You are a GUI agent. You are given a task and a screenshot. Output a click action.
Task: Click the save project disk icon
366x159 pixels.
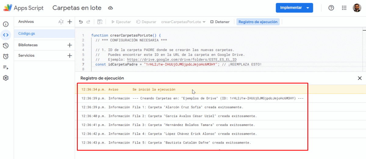(x=100, y=22)
